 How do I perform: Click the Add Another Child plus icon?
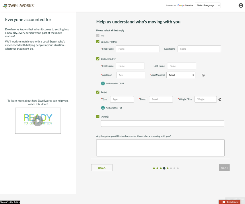pyautogui.click(x=103, y=83)
